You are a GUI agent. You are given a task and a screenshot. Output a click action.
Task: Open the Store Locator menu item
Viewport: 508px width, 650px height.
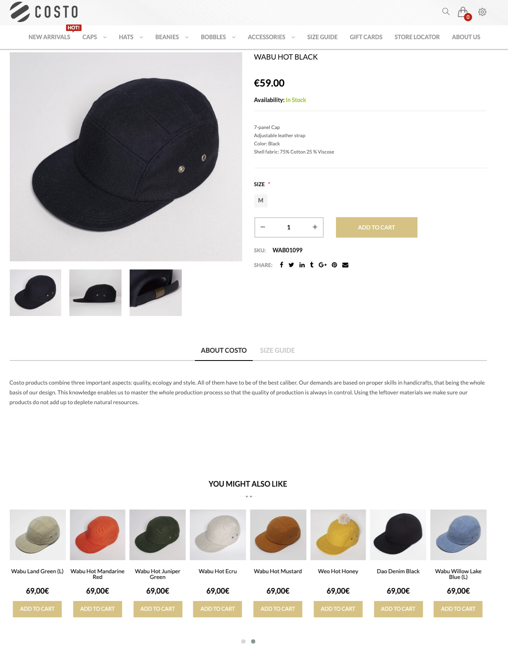417,37
